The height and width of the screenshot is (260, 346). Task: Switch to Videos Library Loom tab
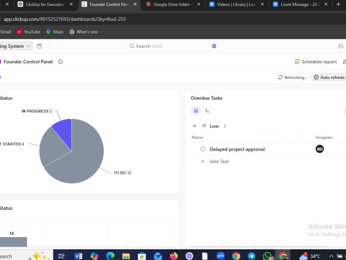[x=237, y=5]
